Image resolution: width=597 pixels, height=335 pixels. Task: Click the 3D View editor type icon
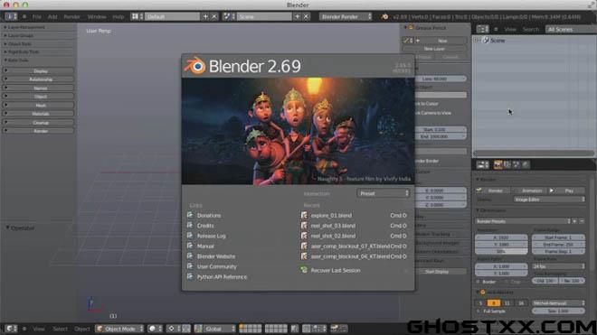point(10,329)
